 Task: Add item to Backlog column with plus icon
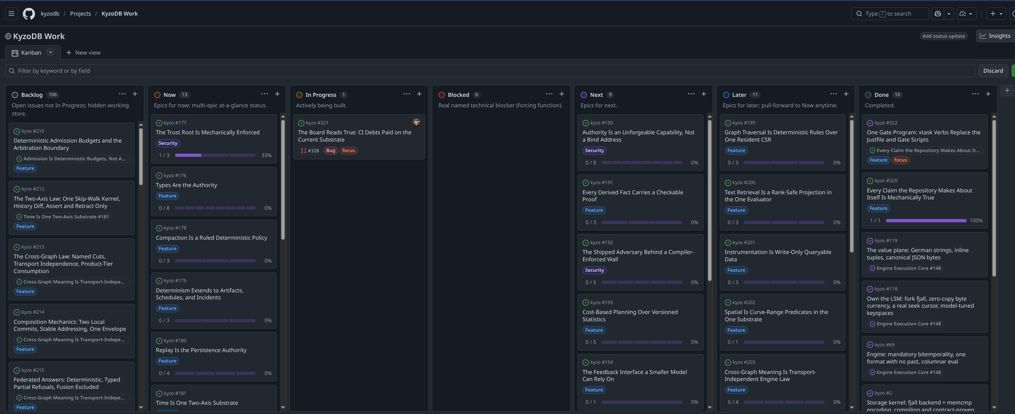tap(135, 94)
